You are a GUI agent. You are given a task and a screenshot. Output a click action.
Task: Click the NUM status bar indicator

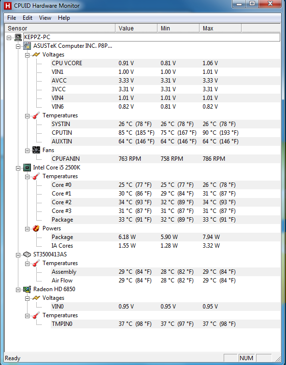(246, 358)
